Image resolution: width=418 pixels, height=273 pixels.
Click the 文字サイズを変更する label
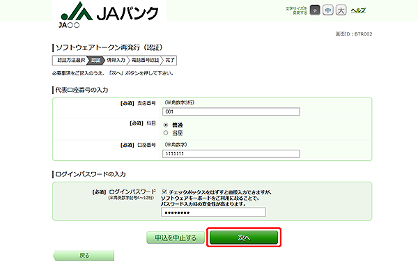point(297,10)
